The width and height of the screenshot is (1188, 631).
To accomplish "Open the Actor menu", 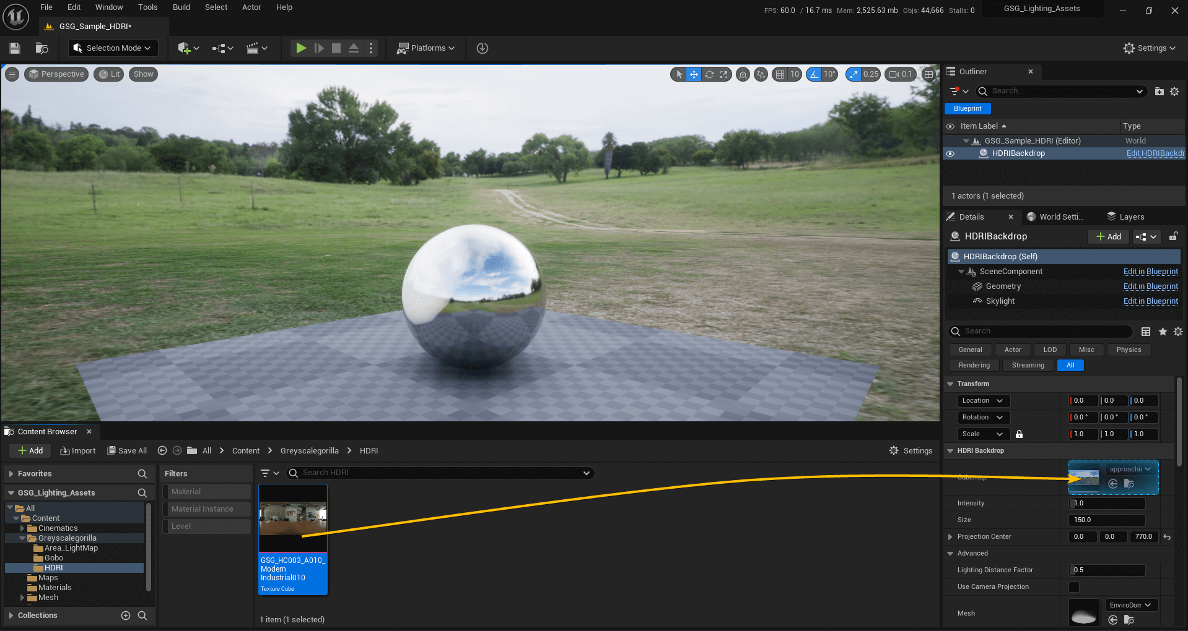I will click(251, 7).
